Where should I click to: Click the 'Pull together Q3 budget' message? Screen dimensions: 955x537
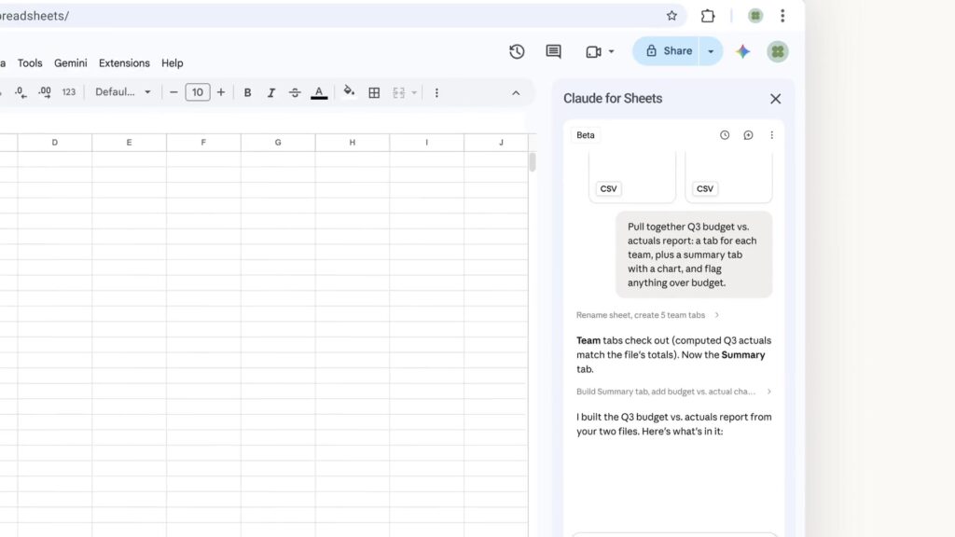point(694,255)
